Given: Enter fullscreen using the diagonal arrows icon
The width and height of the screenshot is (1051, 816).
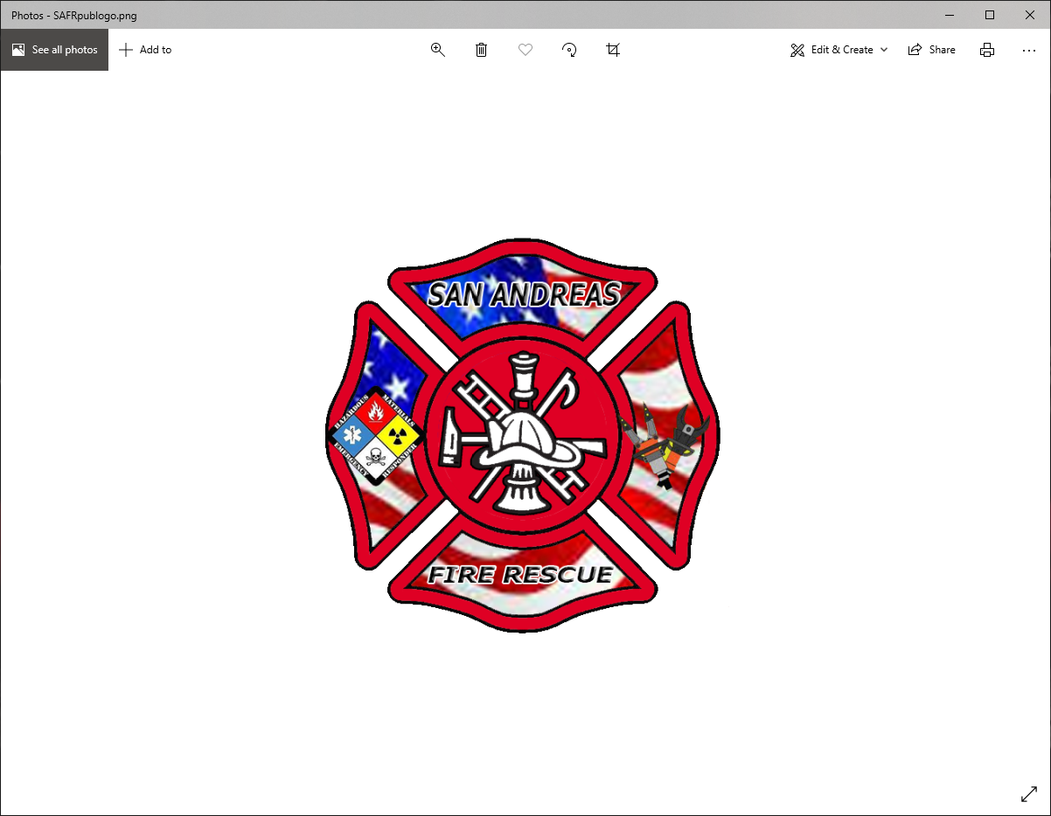Looking at the screenshot, I should (1029, 794).
